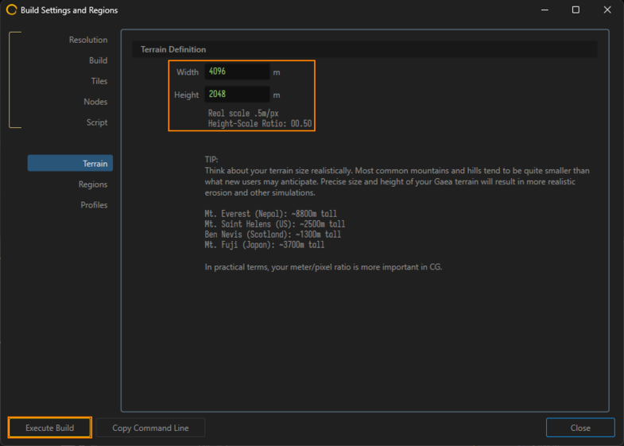
Task: Click the 'Mt. Fuji (Japan)' line
Action: tap(264, 245)
